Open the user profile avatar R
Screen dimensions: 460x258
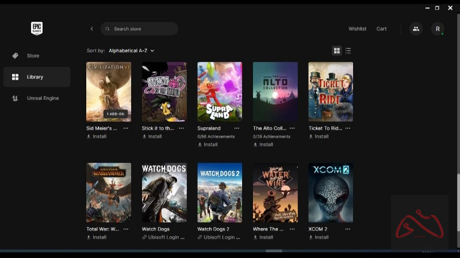pyautogui.click(x=438, y=29)
